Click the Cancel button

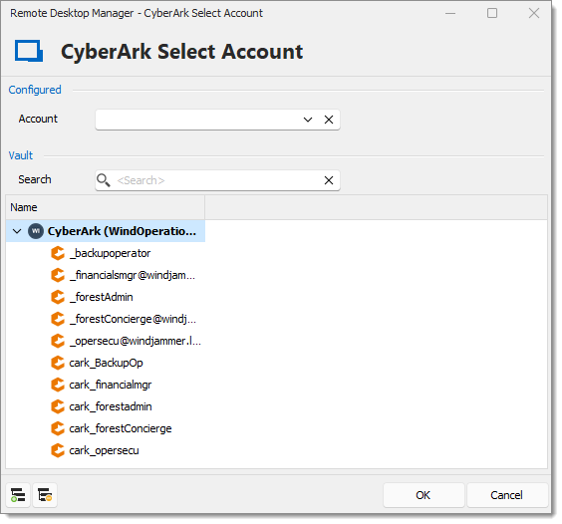pos(507,495)
